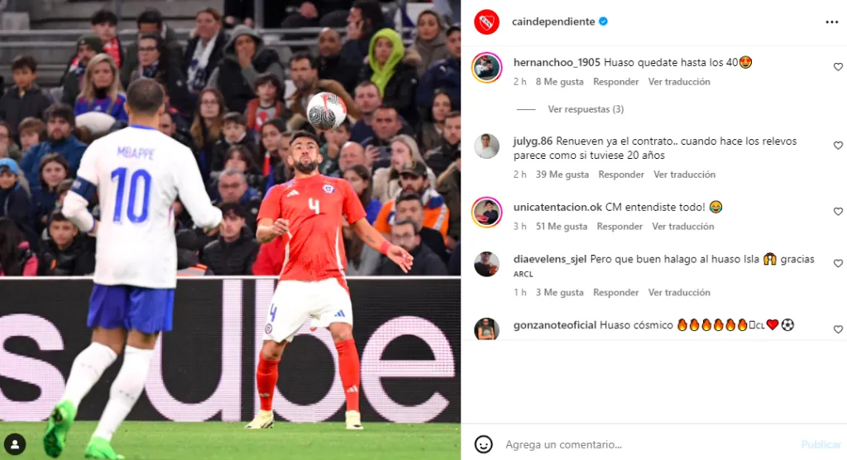Like unicatentacion.ok's comment with heart
Screen dimensions: 847x460
[838, 211]
